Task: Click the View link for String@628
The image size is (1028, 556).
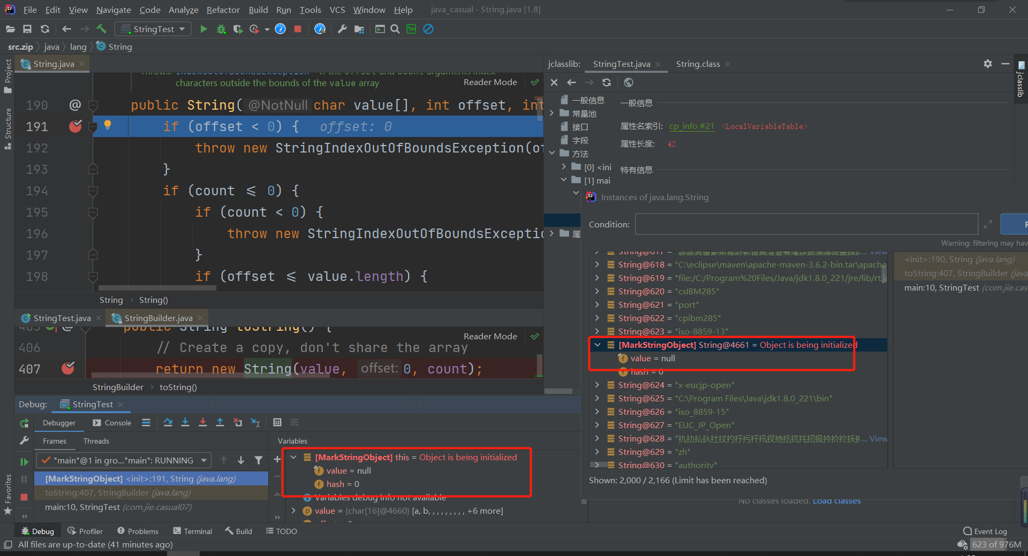Action: point(878,438)
